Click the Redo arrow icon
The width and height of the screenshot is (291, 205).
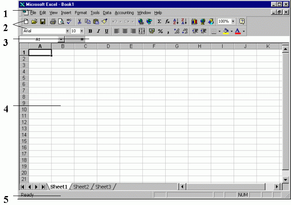pyautogui.click(x=127, y=22)
